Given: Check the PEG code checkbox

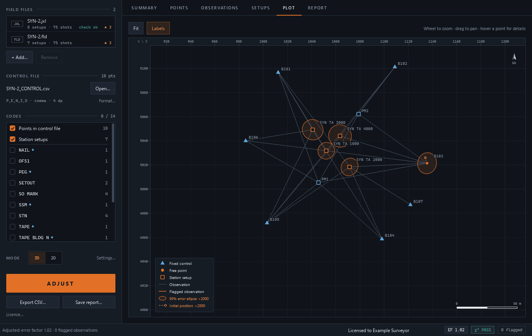Looking at the screenshot, I should pos(13,172).
